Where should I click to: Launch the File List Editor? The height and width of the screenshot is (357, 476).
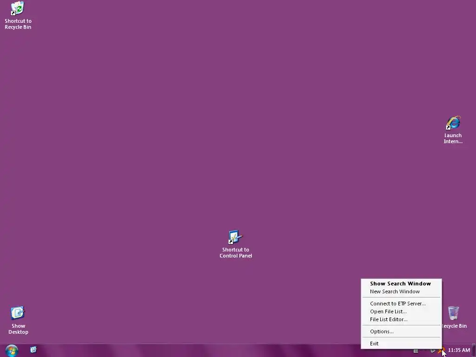[401, 319]
